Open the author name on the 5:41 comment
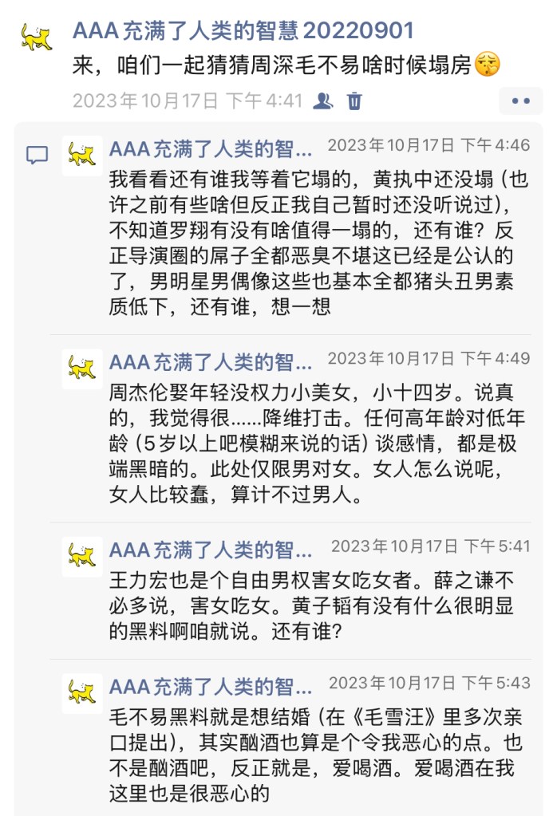 coord(211,550)
